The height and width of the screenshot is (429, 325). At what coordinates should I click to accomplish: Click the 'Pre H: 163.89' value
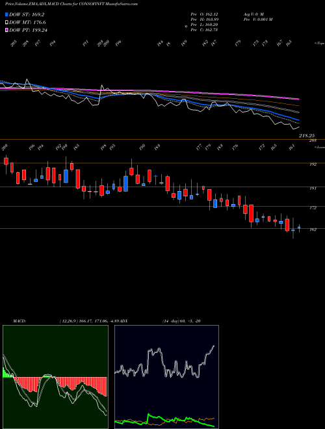coord(204,19)
